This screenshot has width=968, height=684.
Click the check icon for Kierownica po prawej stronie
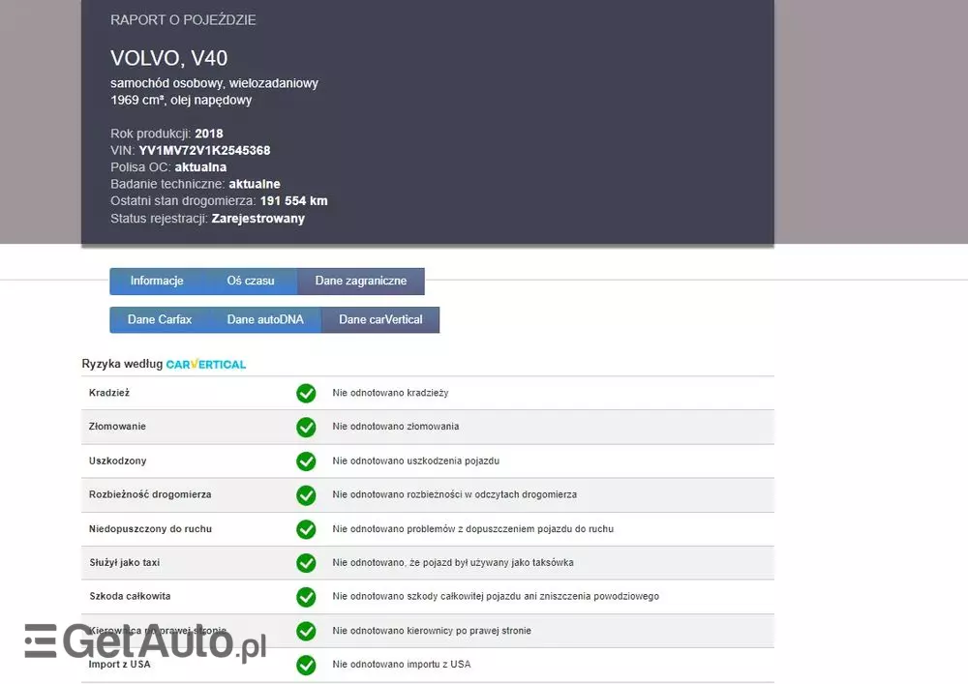pyautogui.click(x=306, y=631)
